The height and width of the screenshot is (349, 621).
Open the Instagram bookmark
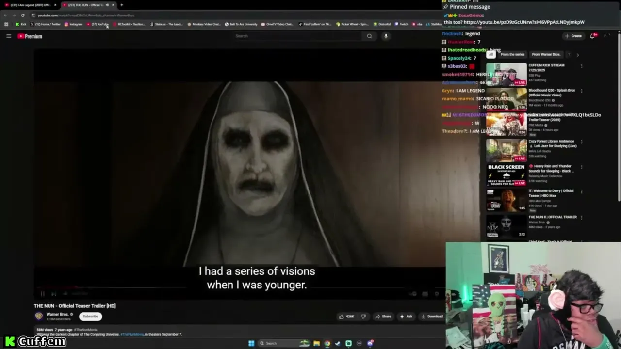tap(74, 24)
